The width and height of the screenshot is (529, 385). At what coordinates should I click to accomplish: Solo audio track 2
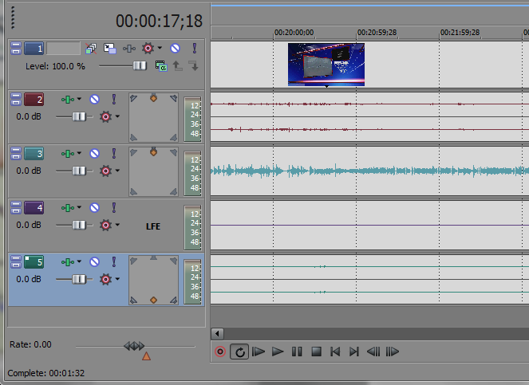pyautogui.click(x=113, y=100)
